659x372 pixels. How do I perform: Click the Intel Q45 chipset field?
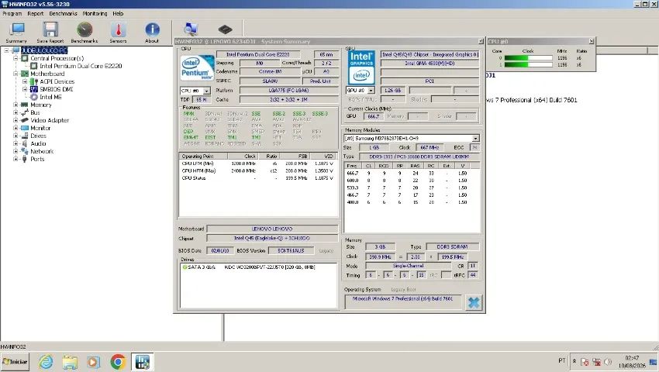tap(272, 239)
